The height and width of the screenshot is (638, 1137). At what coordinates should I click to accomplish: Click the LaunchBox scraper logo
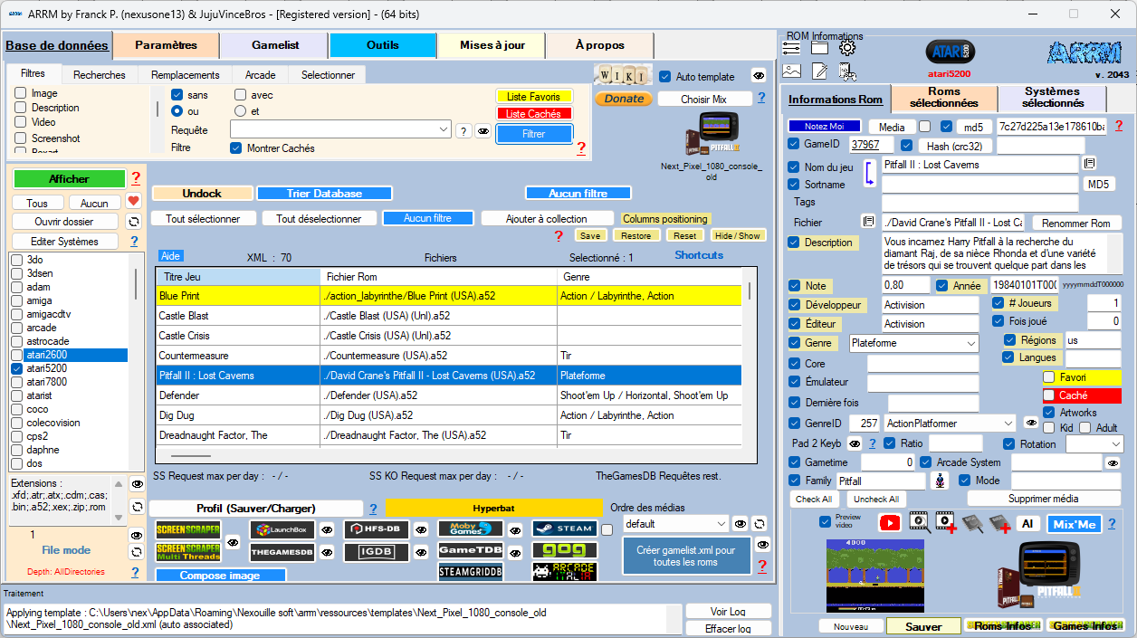(282, 530)
